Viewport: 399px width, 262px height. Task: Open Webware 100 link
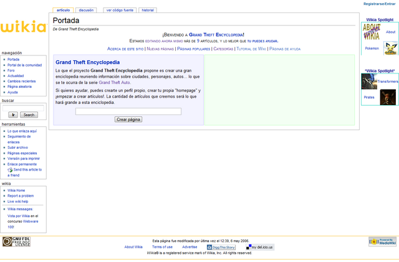(x=23, y=224)
